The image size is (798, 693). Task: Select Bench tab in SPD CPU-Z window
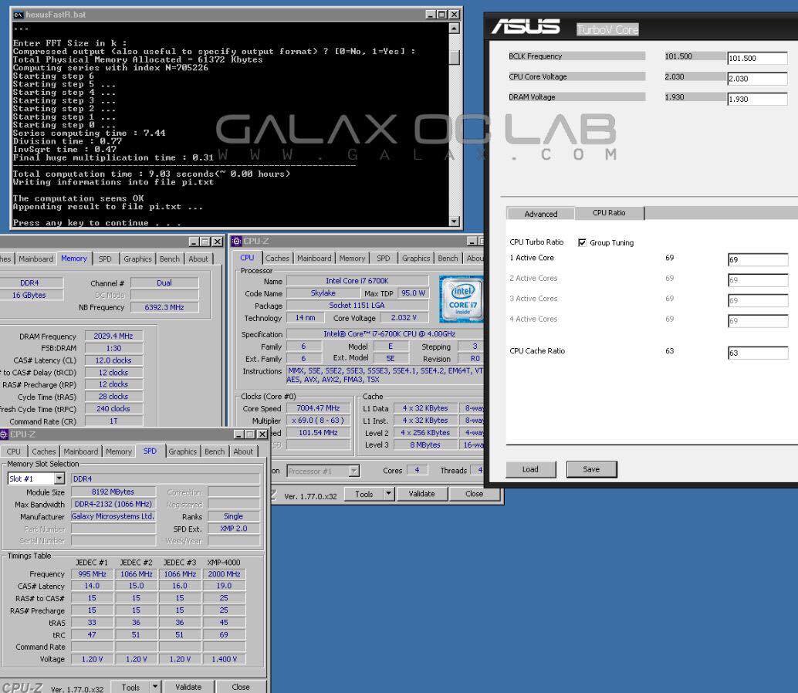(215, 451)
